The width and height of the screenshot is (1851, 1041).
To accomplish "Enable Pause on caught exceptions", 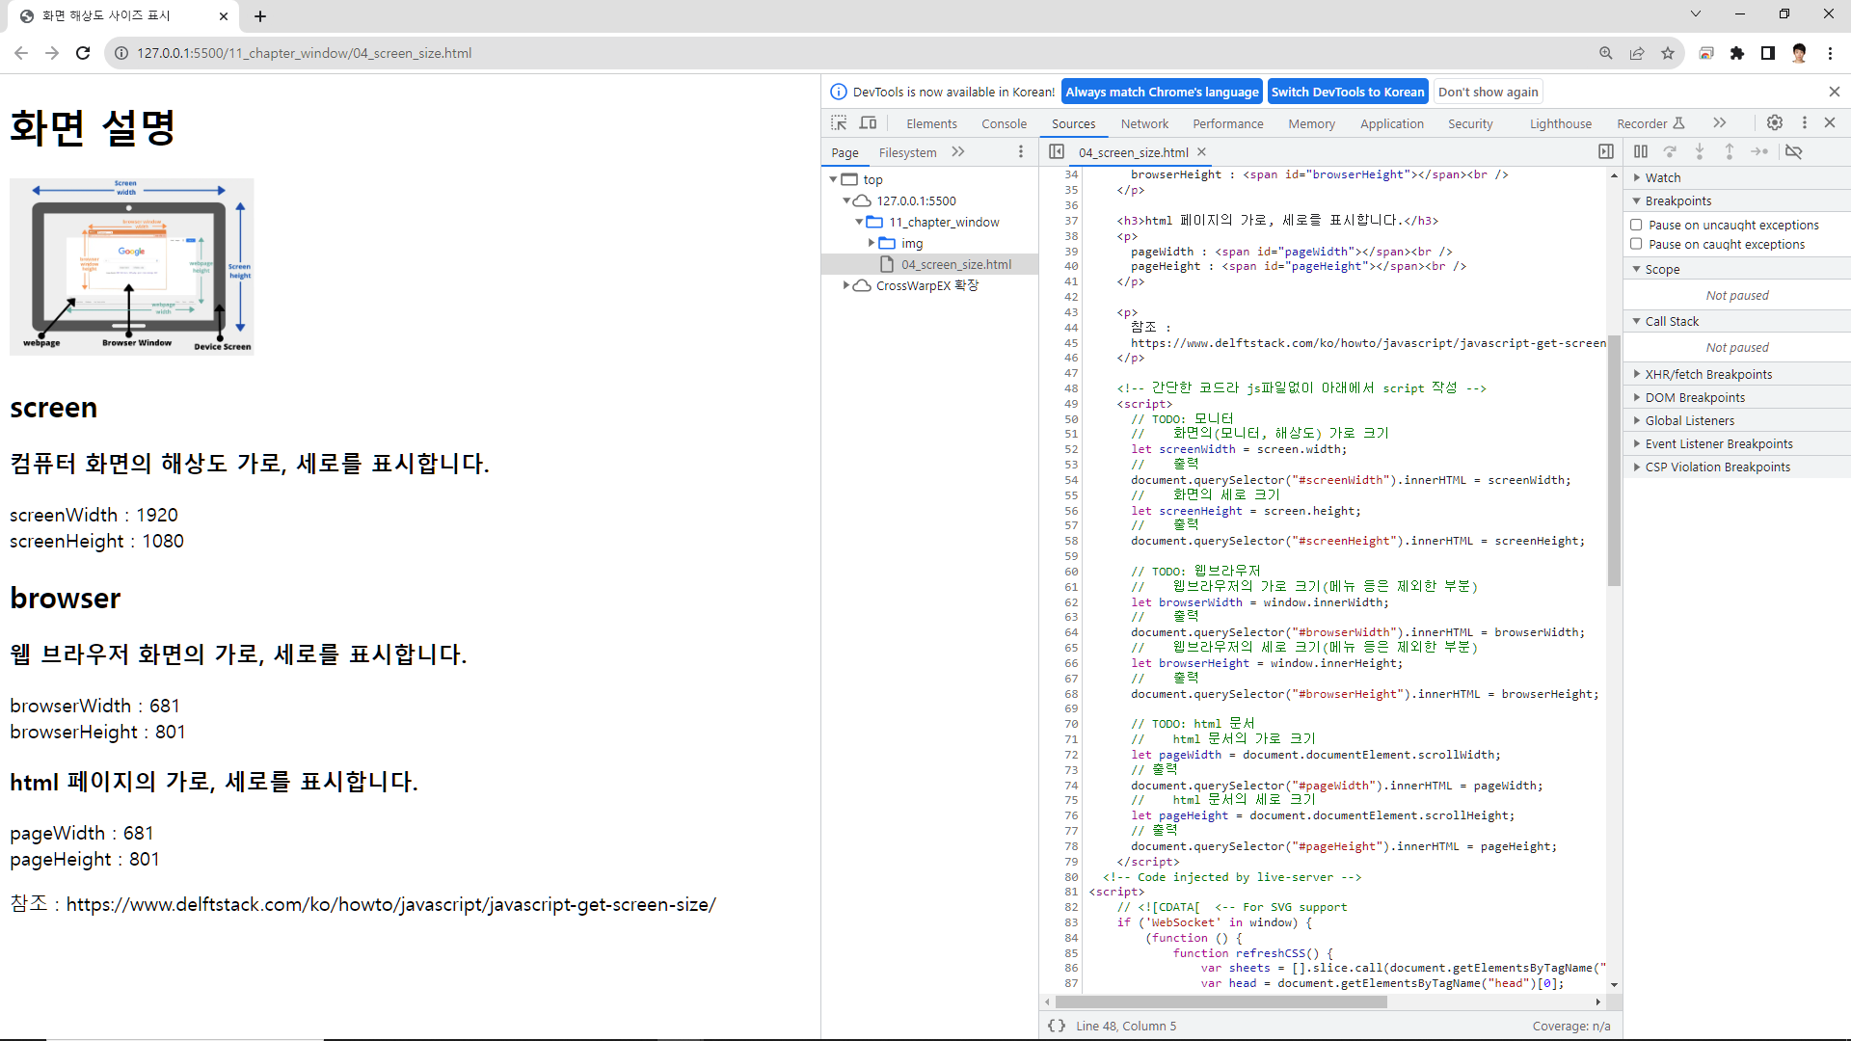I will [x=1636, y=244].
